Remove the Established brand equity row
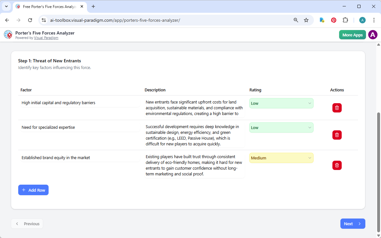381x238 pixels. [x=337, y=165]
